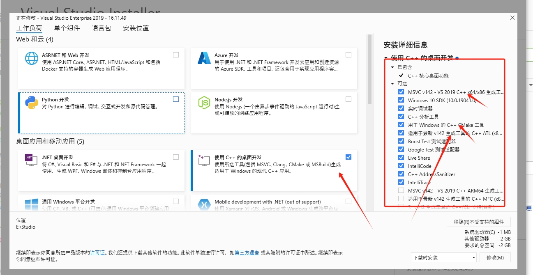Enable the Node.js 开发 workload checkbox
This screenshot has width=533, height=275.
pos(348,99)
